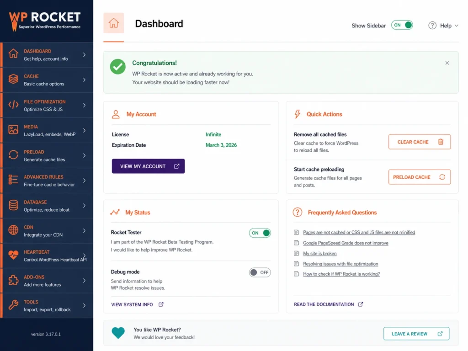Select the Heartbeat menu item

click(x=47, y=256)
